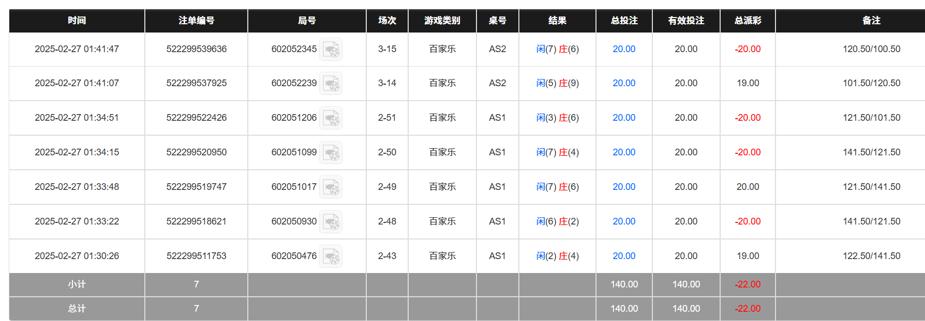Image resolution: width=925 pixels, height=321 pixels.
Task: Click the 总计 total row label
Action: [77, 309]
